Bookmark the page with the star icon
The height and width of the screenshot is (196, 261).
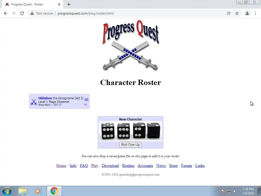[237, 13]
